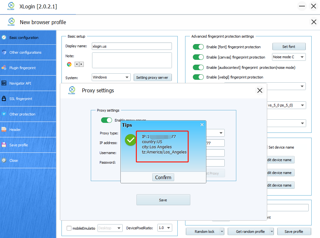Click the Set font button
This screenshot has height=238, width=320.
pos(289,47)
